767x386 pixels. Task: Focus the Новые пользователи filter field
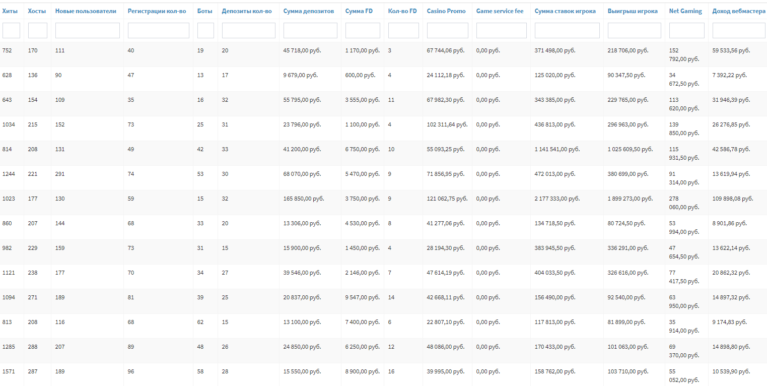pyautogui.click(x=87, y=31)
